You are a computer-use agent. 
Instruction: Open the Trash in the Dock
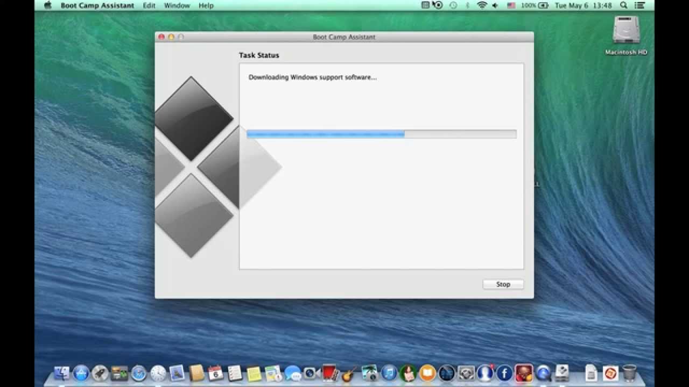click(x=629, y=372)
